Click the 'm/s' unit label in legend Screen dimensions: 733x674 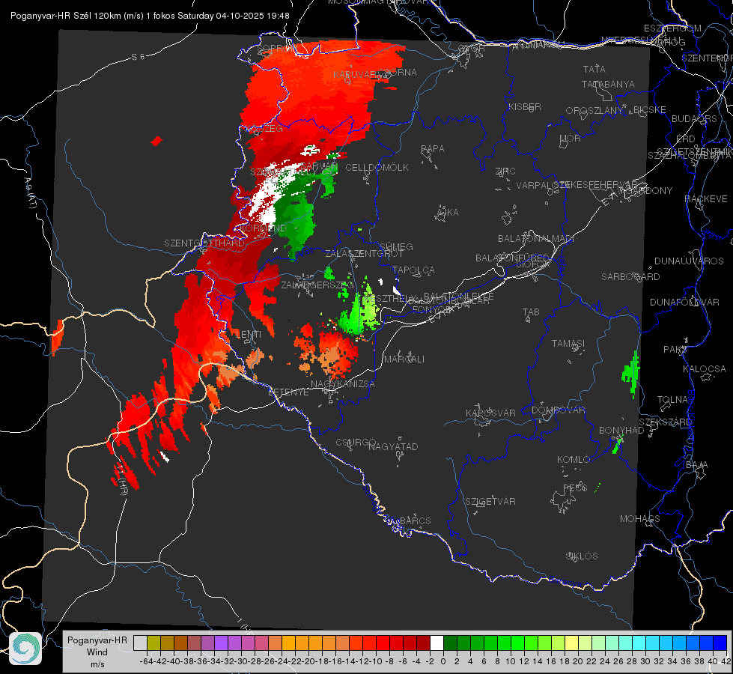click(x=97, y=664)
